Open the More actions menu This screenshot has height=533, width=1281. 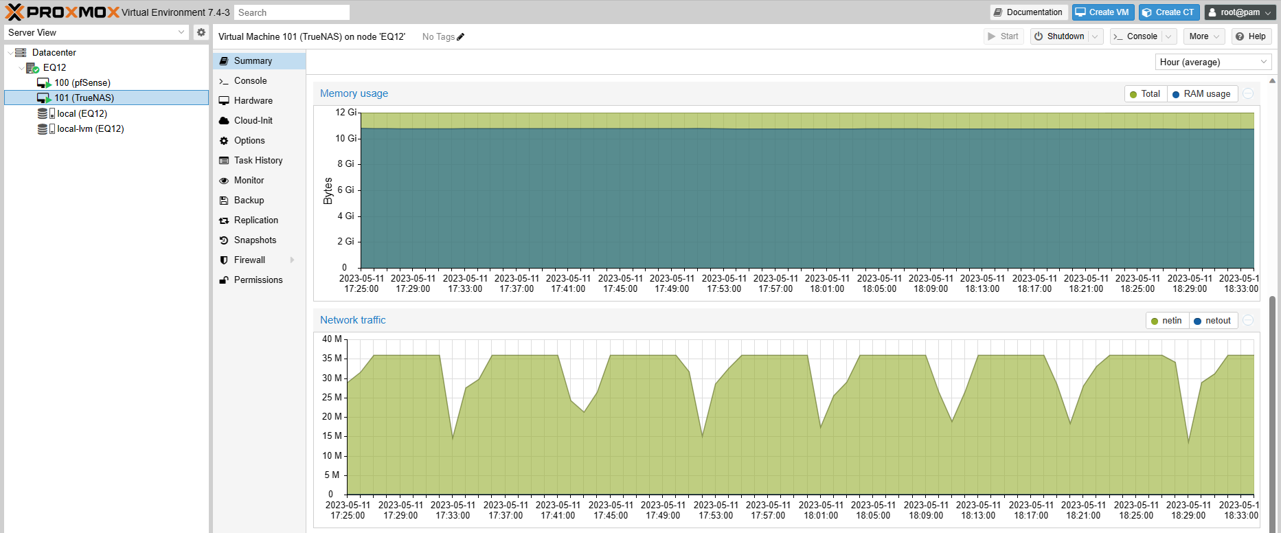coord(1205,36)
